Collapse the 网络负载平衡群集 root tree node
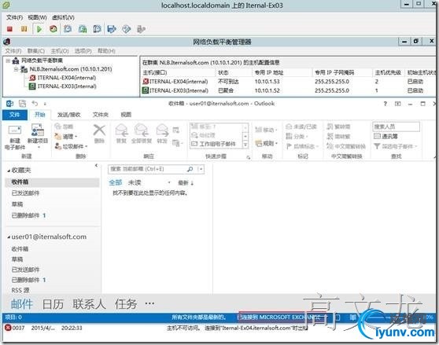Screen dimensions: 439x345 [x=8, y=61]
